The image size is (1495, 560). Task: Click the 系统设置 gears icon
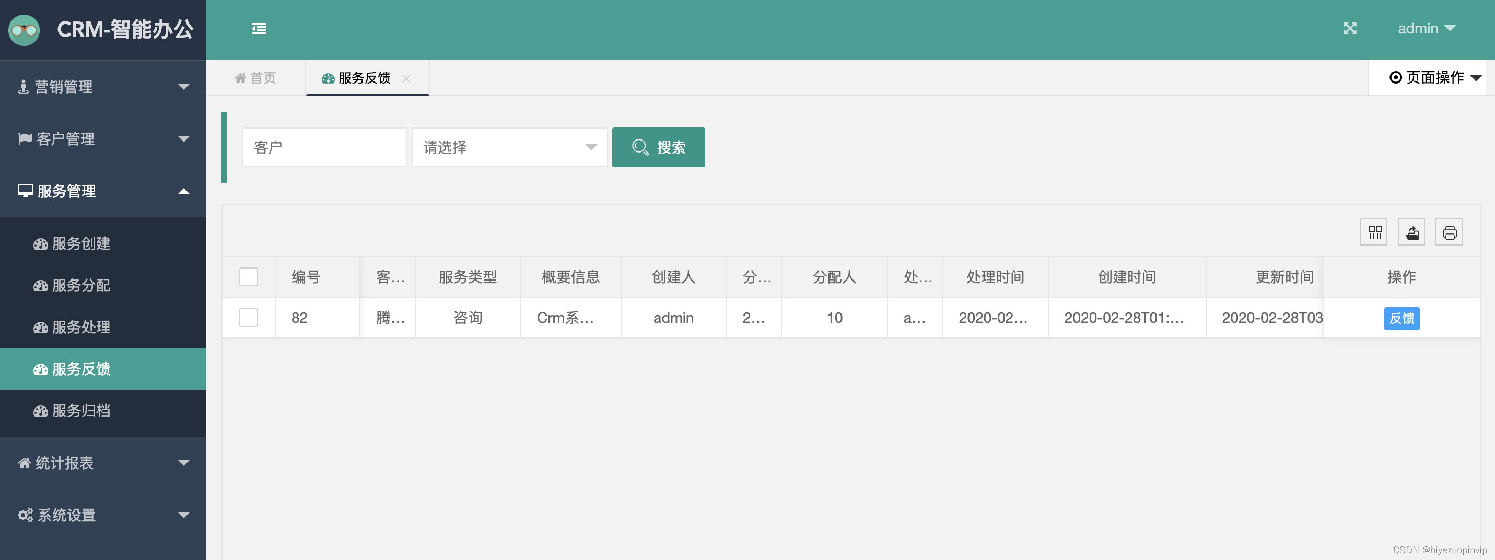click(26, 515)
